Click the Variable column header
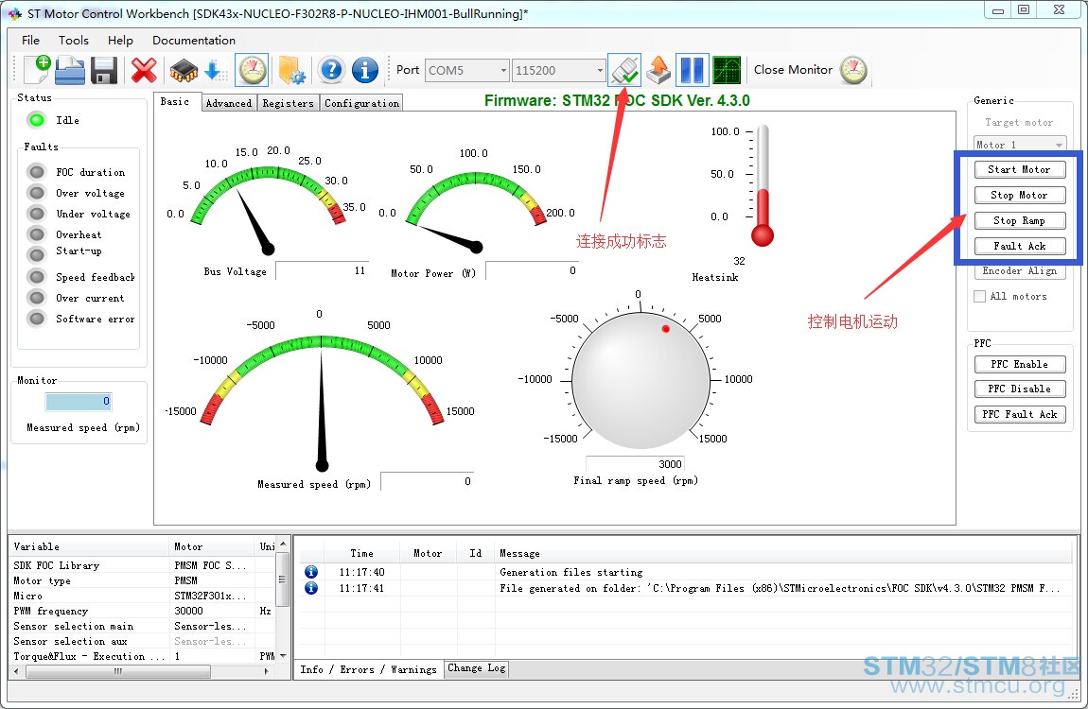 point(89,546)
